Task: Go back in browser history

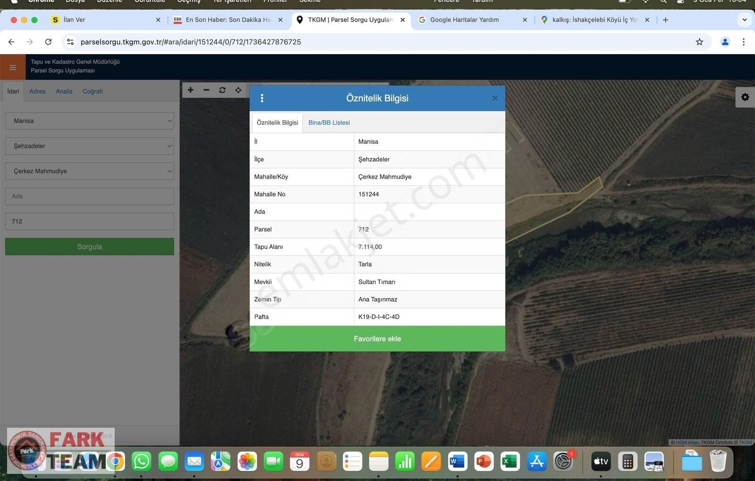Action: pos(11,42)
